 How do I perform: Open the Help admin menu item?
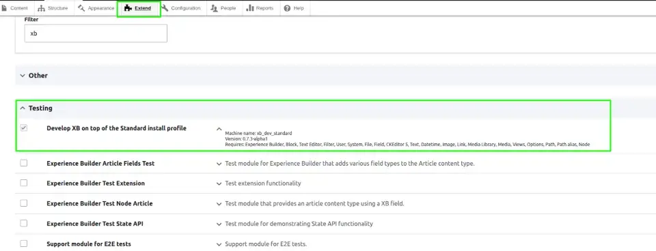(x=294, y=8)
